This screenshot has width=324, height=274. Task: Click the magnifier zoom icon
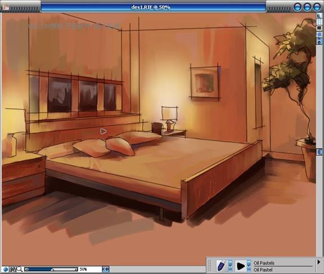click(20, 269)
